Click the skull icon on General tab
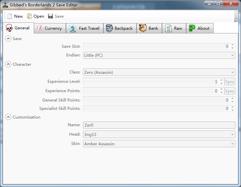 pos(9,28)
